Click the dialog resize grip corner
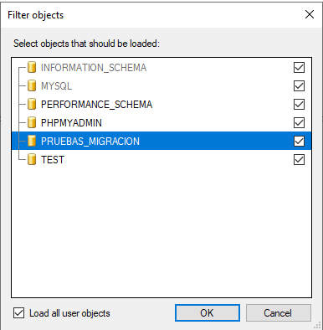This screenshot has height=330, width=323. 317,325
